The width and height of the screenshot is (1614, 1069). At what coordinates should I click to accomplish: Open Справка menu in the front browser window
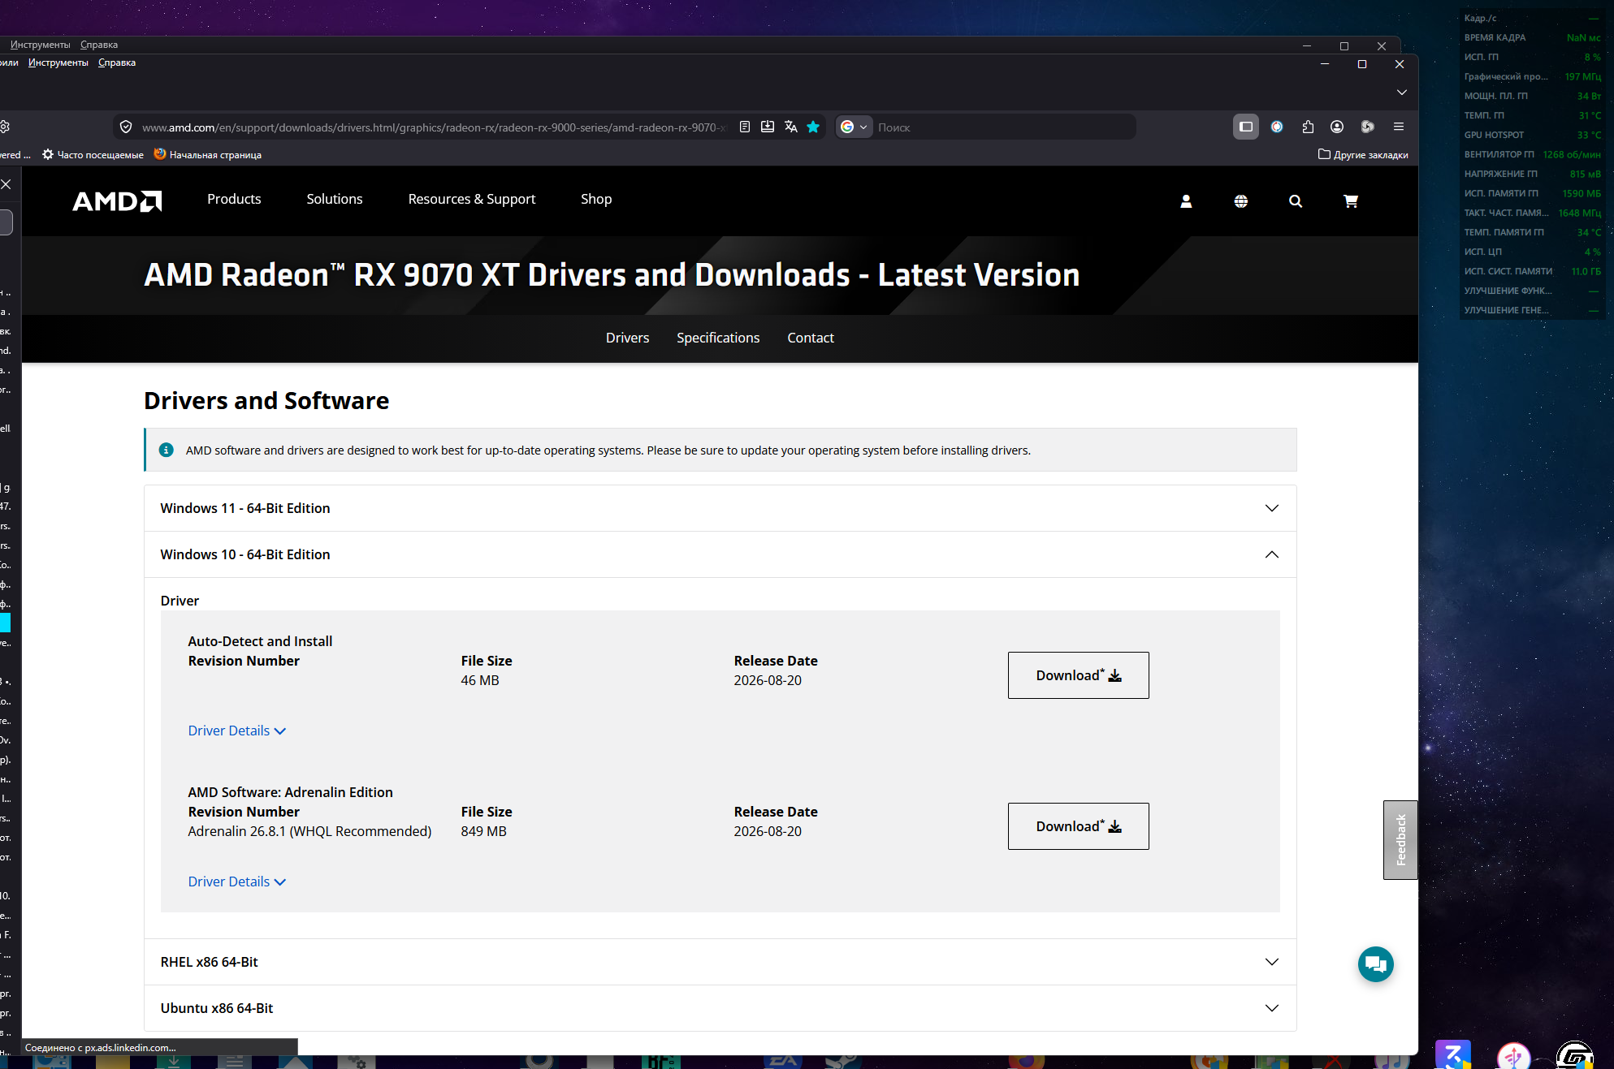[117, 63]
